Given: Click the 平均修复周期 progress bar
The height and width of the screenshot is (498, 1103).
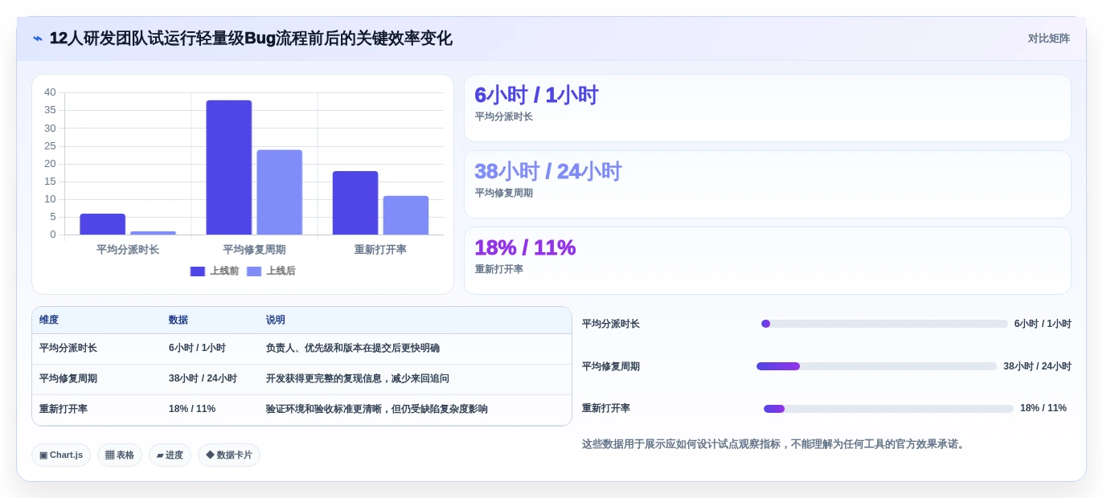Looking at the screenshot, I should (x=876, y=366).
